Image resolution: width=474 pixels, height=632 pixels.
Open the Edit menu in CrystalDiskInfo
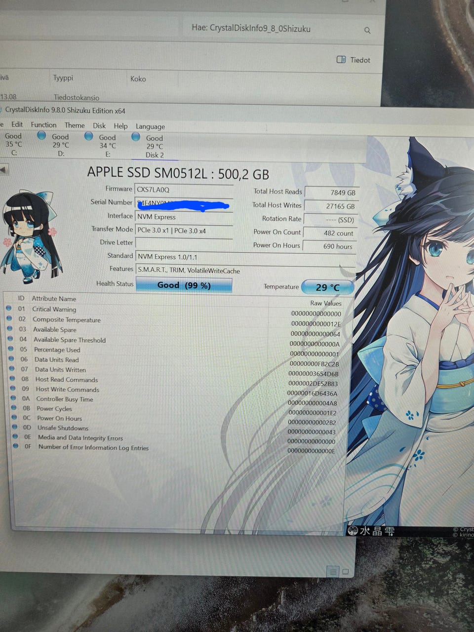(17, 124)
